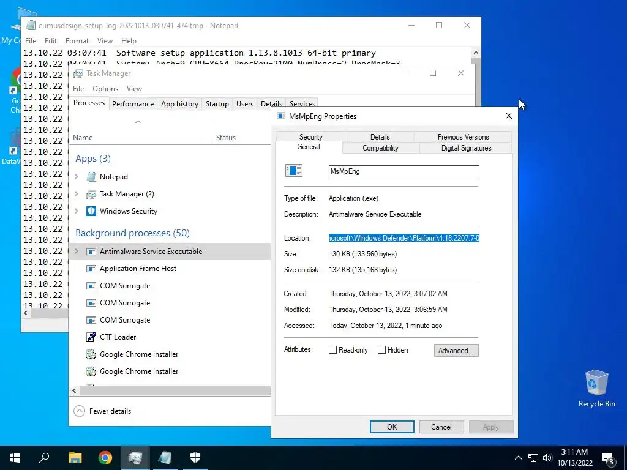Click the MsMpEng file icon in Properties

click(x=294, y=171)
